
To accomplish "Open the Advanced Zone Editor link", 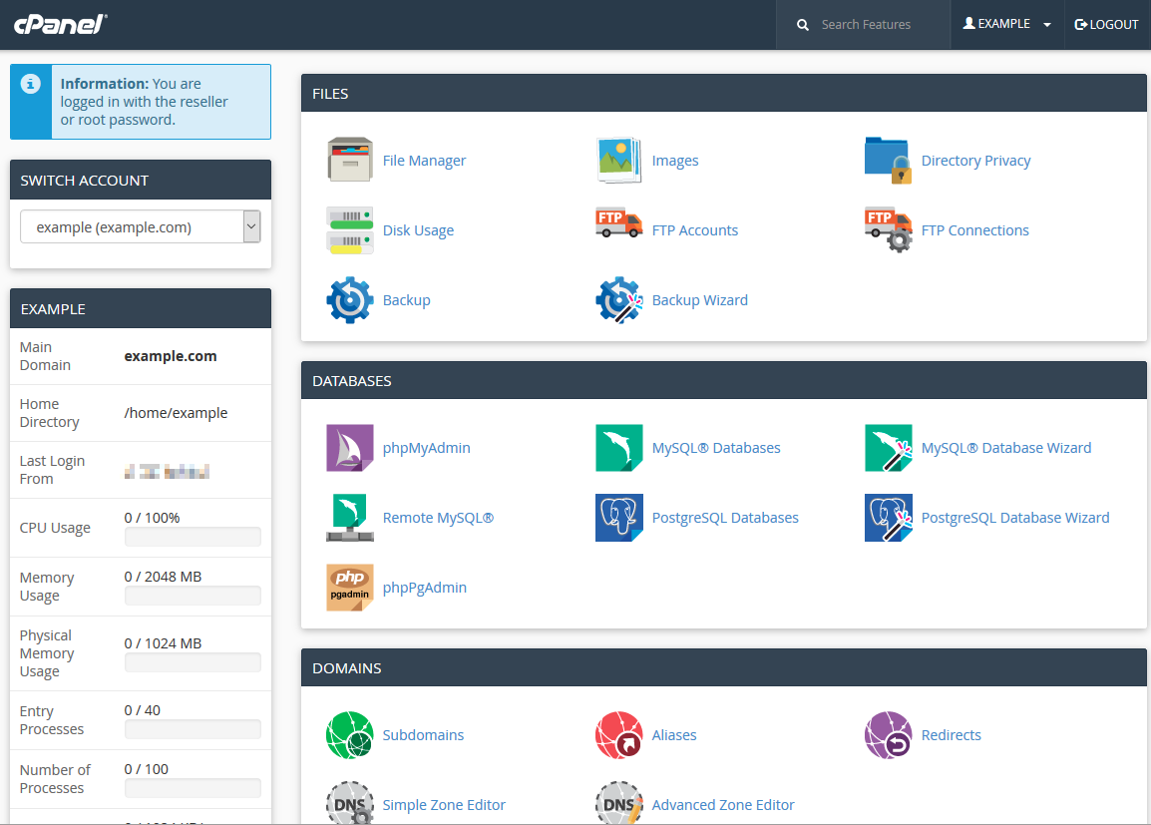I will click(x=723, y=805).
